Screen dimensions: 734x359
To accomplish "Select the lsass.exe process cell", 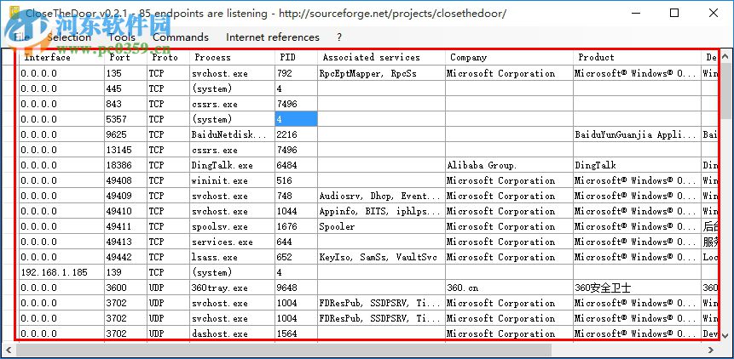I will click(x=232, y=257).
